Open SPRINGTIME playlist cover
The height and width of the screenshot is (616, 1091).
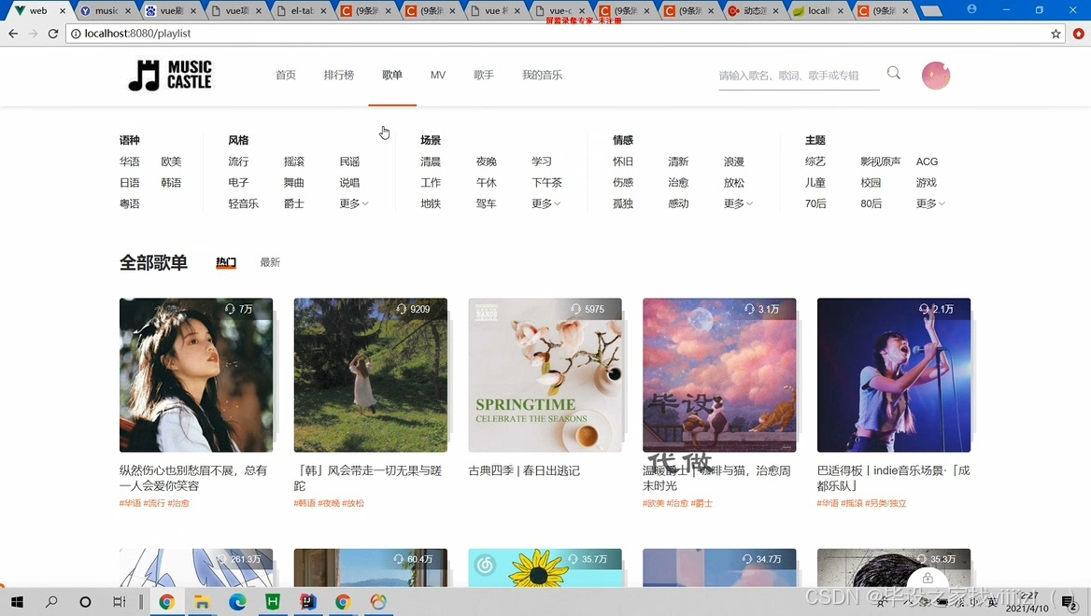(545, 375)
